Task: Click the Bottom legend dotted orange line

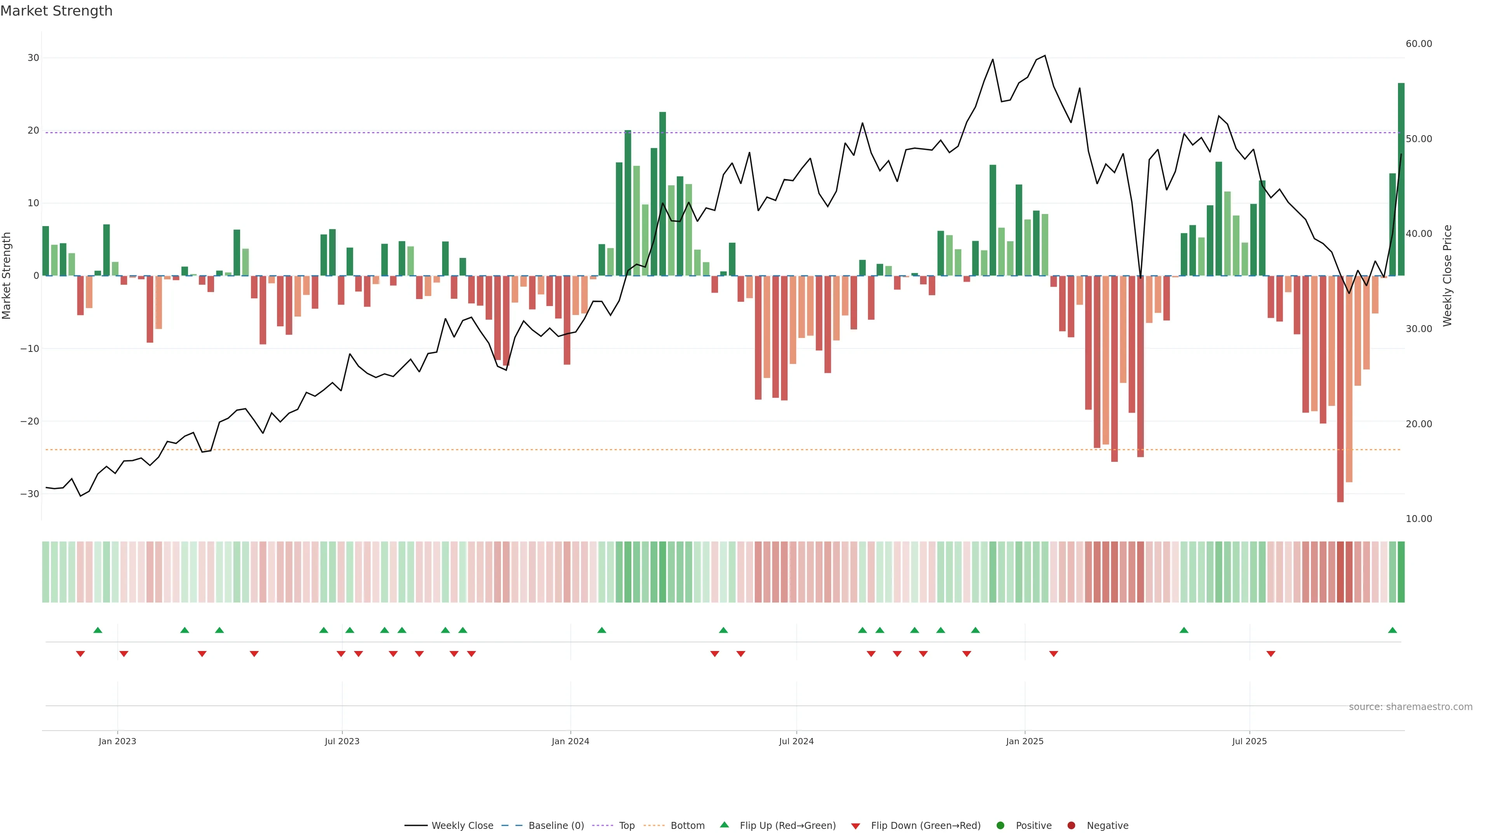Action: click(x=654, y=826)
